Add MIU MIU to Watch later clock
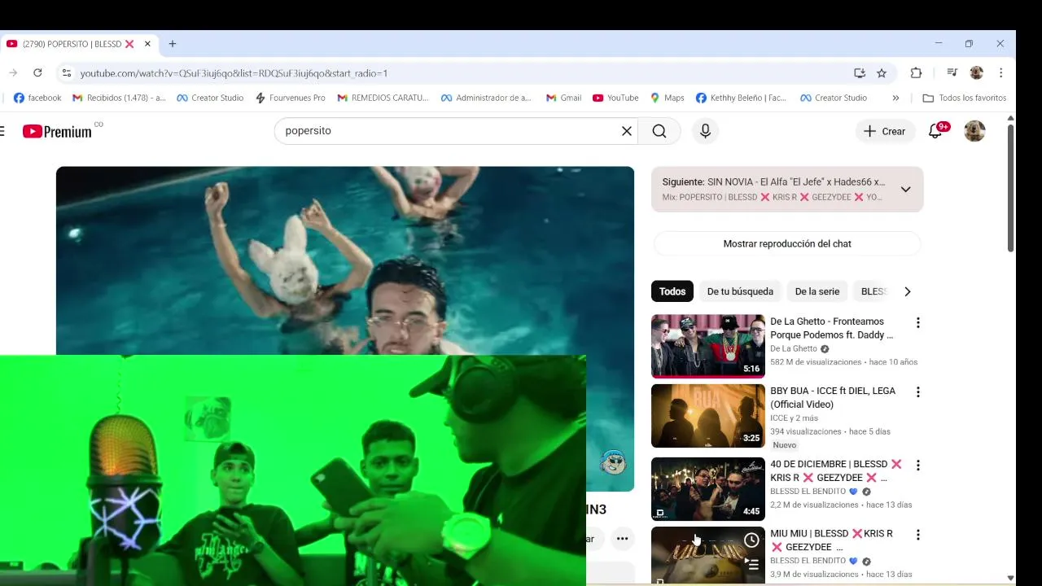 point(751,540)
